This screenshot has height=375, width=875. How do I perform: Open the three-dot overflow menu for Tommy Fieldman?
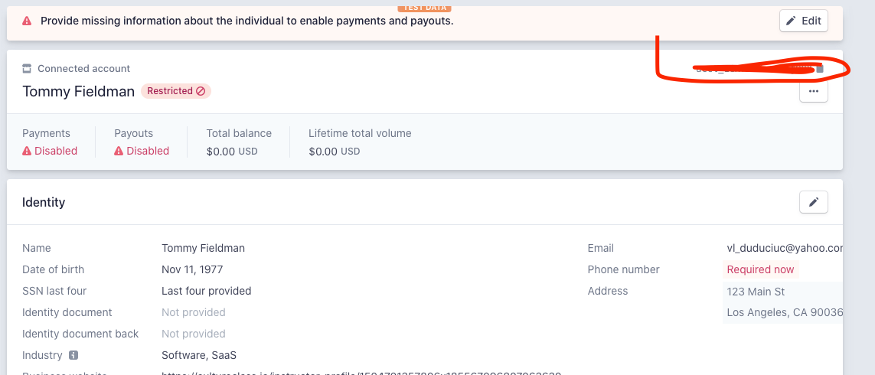tap(814, 91)
